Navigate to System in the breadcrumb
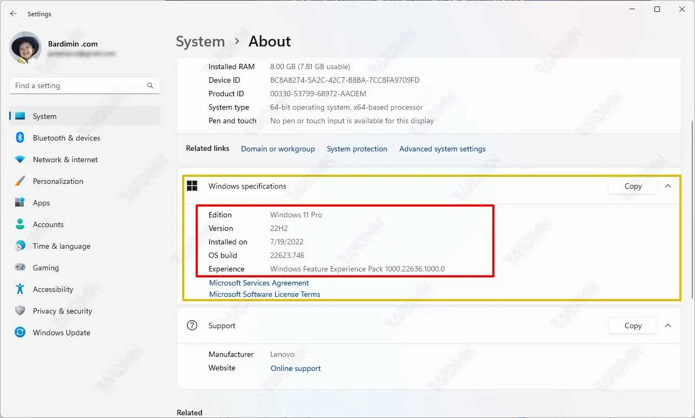 201,42
